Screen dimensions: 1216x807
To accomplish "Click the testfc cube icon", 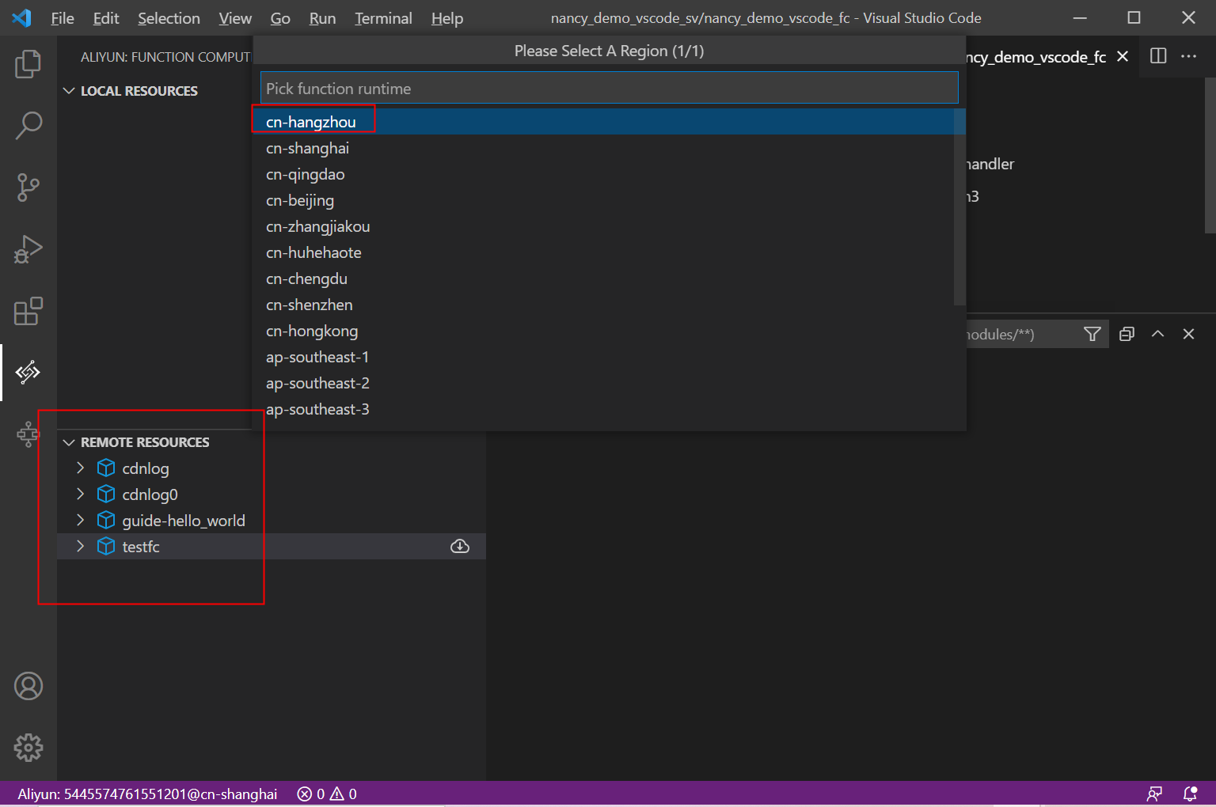I will tap(106, 547).
